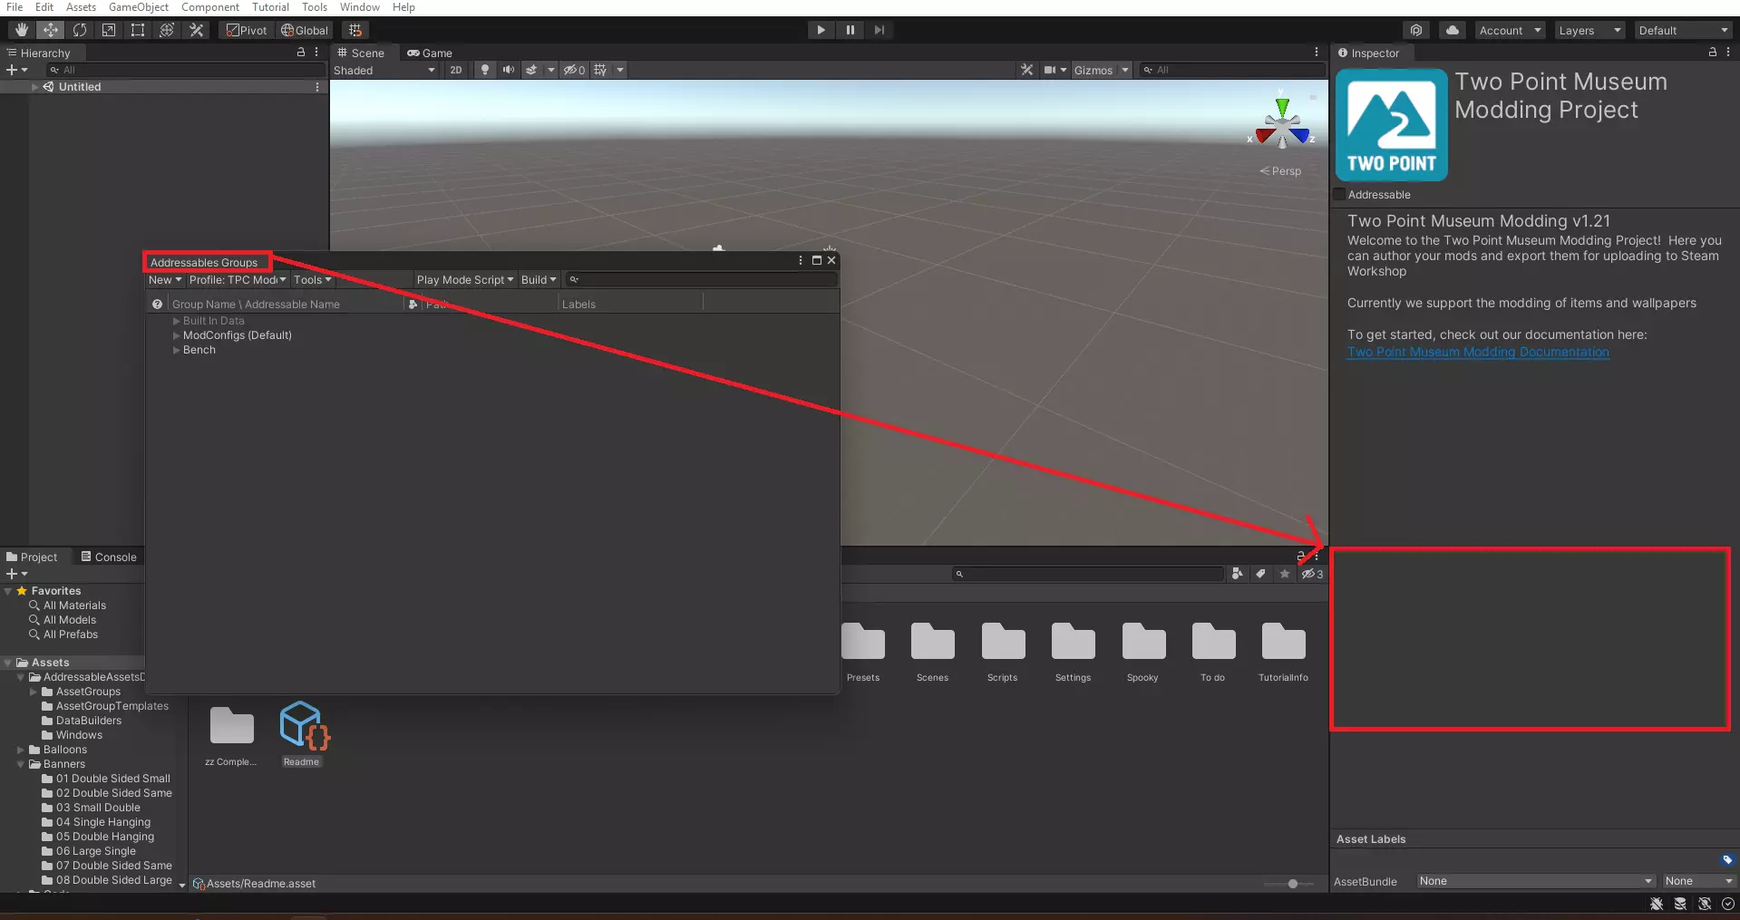Expand ModConfigs (Default) group
Viewport: 1740px width, 920px height.
[x=177, y=335]
